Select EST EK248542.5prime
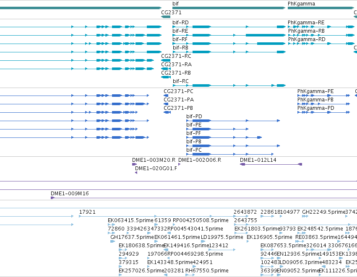Image resolution: width=357 pixels, height=277 pixels. (x=320, y=229)
